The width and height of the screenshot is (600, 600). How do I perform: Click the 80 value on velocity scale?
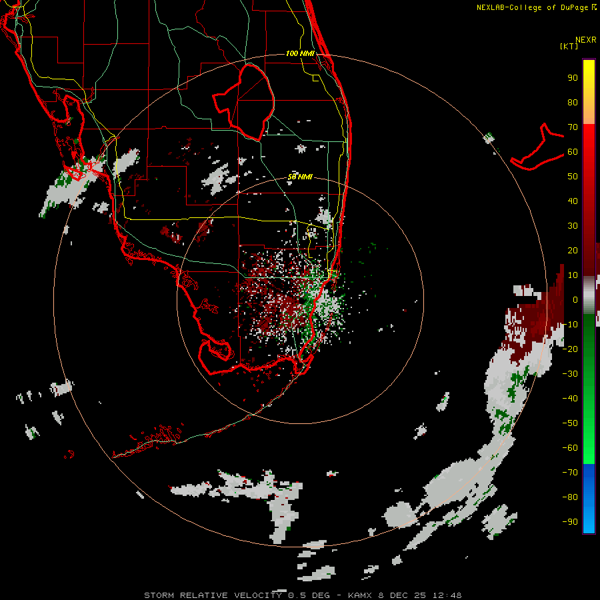(573, 102)
